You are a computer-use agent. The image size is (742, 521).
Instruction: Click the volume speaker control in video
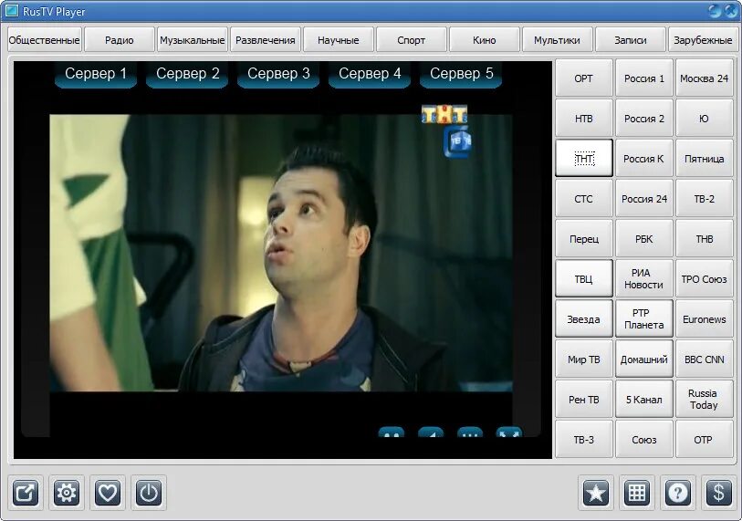pyautogui.click(x=431, y=432)
